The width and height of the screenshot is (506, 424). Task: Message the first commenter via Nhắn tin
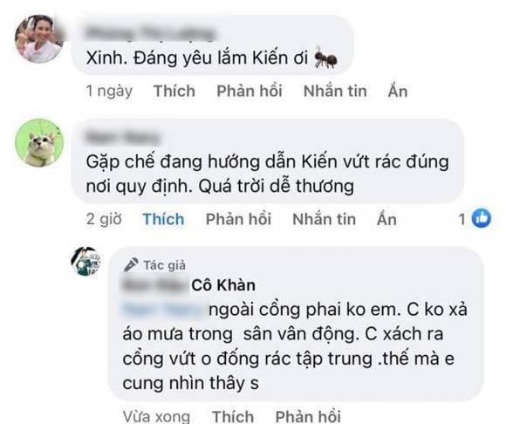[x=335, y=91]
